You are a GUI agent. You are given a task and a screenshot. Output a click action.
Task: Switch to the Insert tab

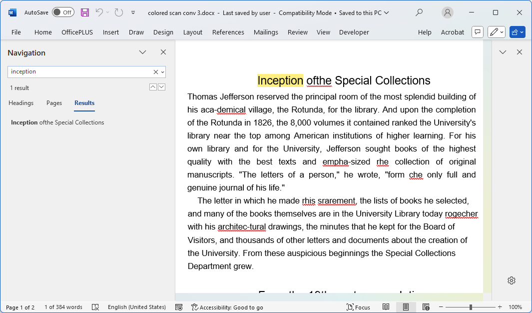[110, 32]
